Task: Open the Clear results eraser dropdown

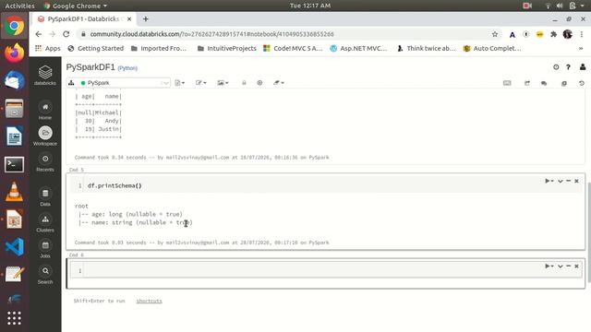Action: click(279, 83)
